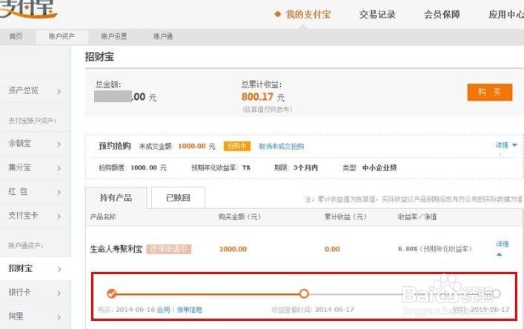
Task: Select 账户设置 sub-navigation tab
Action: (x=114, y=36)
